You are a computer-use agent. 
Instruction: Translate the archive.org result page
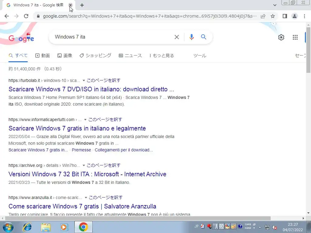coord(103,165)
